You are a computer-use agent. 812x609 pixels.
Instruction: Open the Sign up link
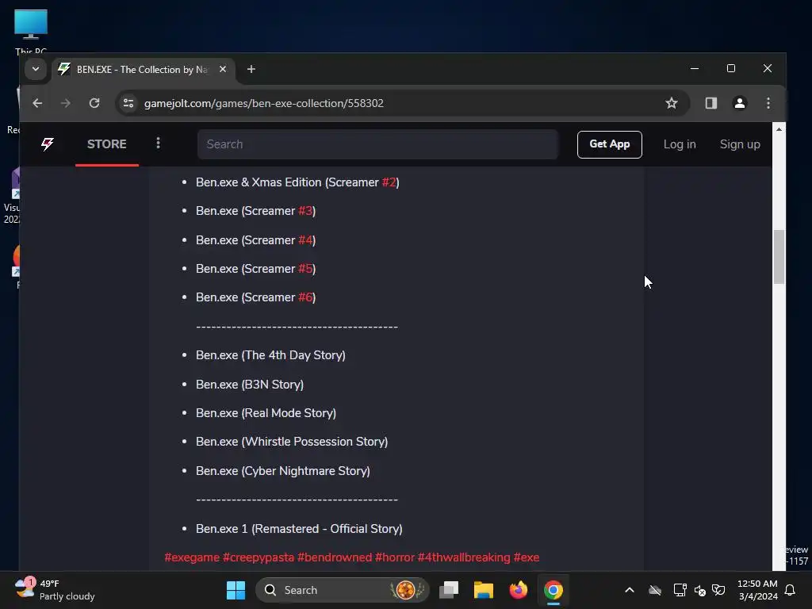(740, 144)
